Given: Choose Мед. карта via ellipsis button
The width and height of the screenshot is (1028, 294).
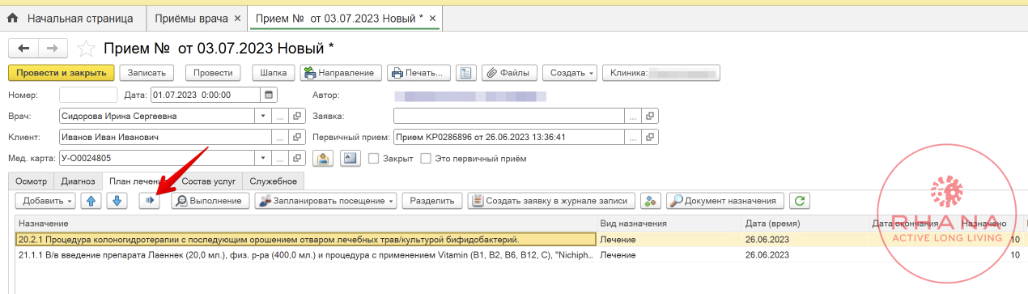Looking at the screenshot, I should click(280, 158).
